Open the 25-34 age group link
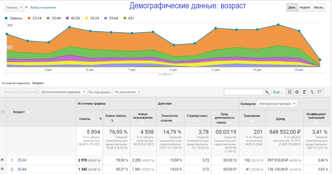Image resolution: width=332 pixels, height=174 pixels. coord(22,160)
